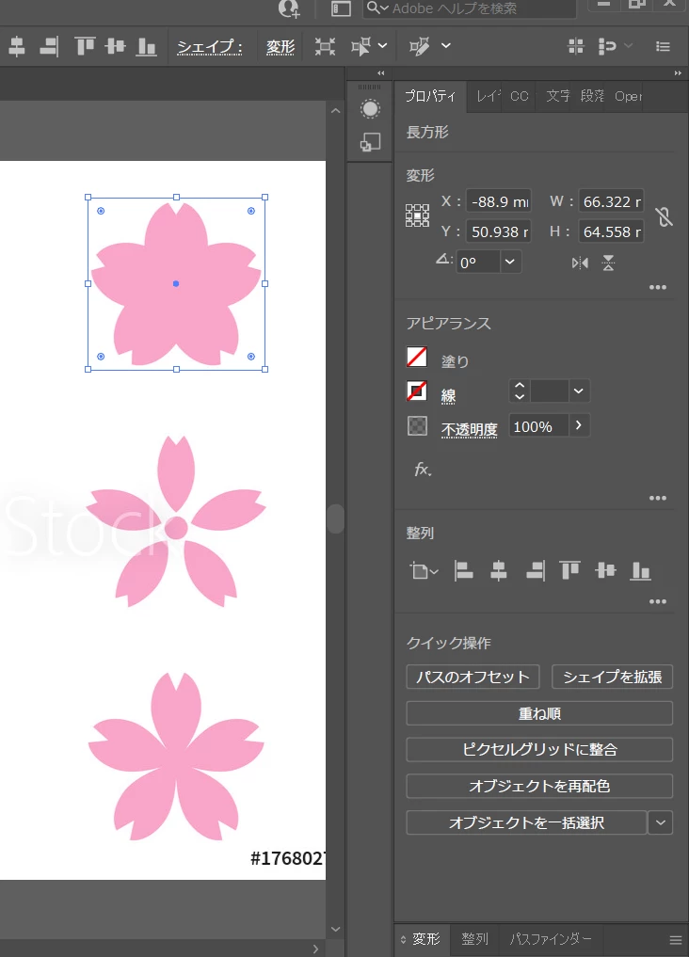Click the 重ね順 button
This screenshot has width=689, height=957.
coord(539,713)
